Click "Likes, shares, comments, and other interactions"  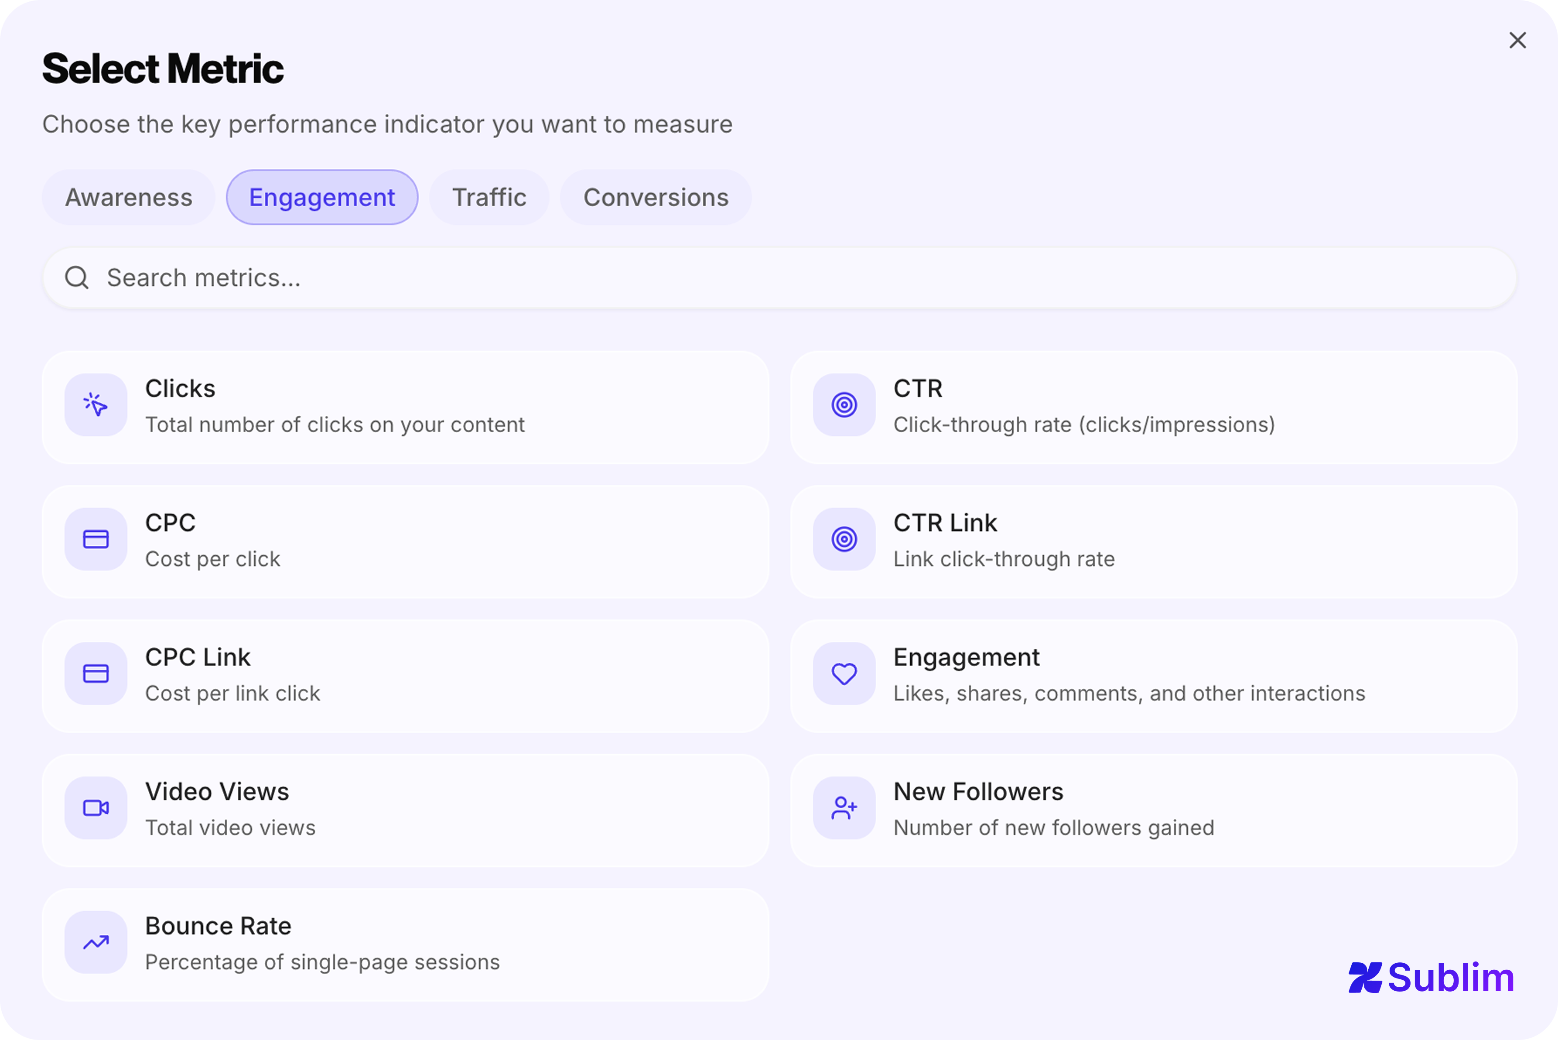point(1129,693)
